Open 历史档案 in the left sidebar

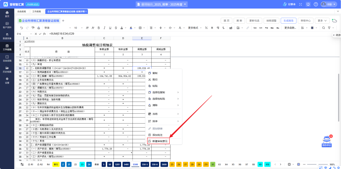tap(7, 69)
